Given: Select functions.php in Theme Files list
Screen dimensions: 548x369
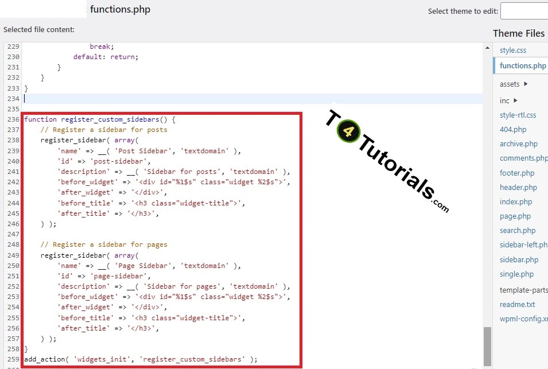Looking at the screenshot, I should point(521,65).
